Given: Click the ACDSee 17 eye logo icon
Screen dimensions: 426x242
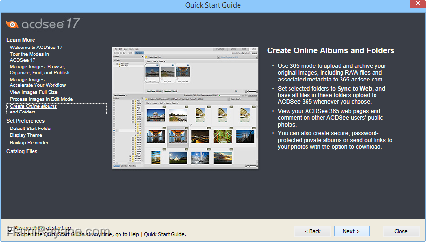Looking at the screenshot, I should (x=12, y=25).
